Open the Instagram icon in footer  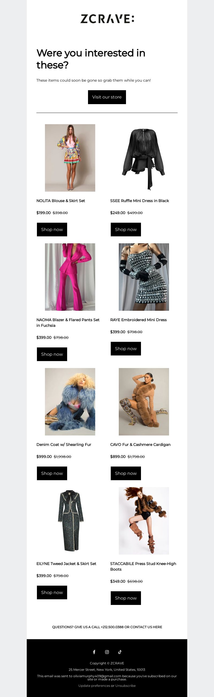[x=107, y=652]
